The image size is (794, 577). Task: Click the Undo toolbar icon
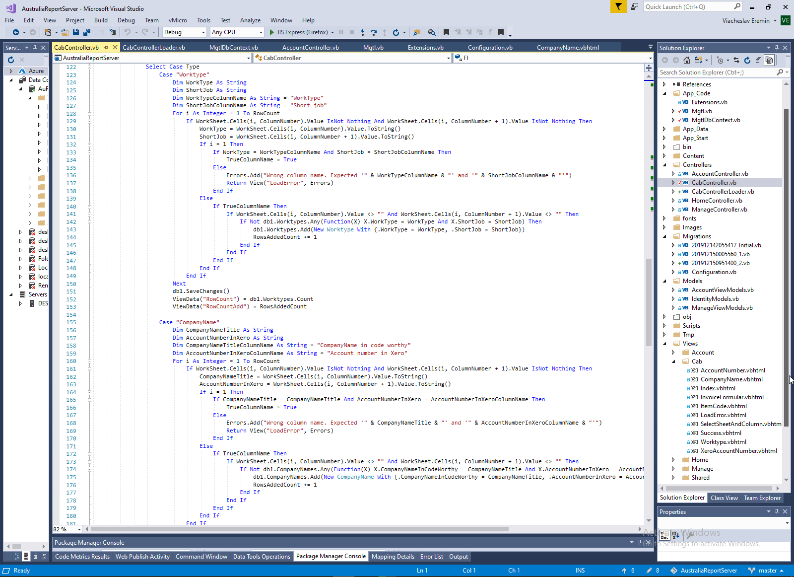(x=128, y=32)
